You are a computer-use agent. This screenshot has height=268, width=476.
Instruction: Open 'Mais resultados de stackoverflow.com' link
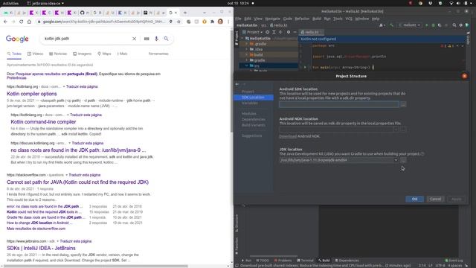(36, 229)
